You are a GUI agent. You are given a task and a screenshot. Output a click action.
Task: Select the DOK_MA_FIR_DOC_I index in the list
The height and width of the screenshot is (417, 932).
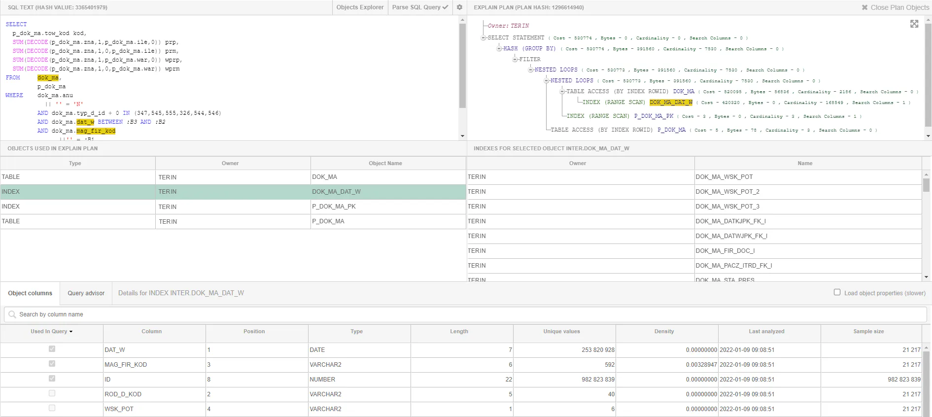tap(694, 251)
